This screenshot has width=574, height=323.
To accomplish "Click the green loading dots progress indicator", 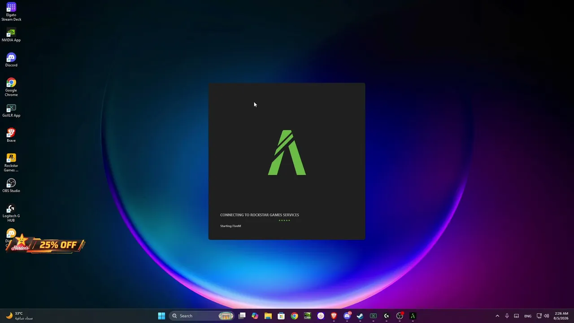I will (x=284, y=220).
